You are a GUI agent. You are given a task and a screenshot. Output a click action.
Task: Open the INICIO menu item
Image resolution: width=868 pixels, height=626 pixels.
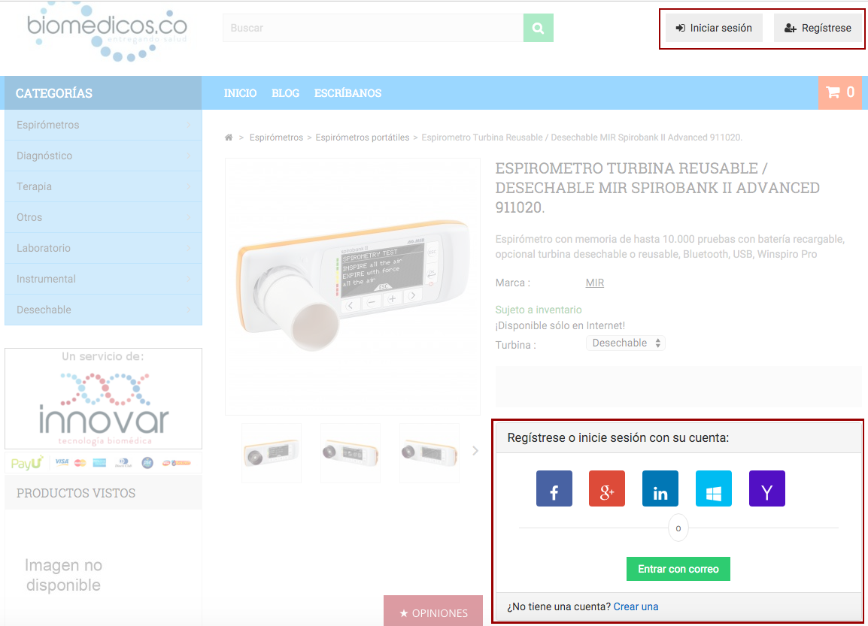(x=240, y=93)
